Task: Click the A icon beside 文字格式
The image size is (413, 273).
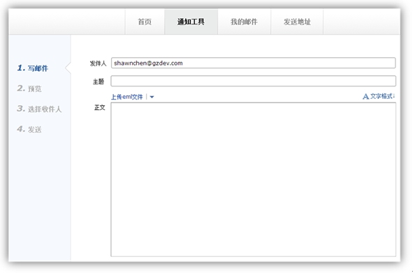Action: tap(365, 97)
